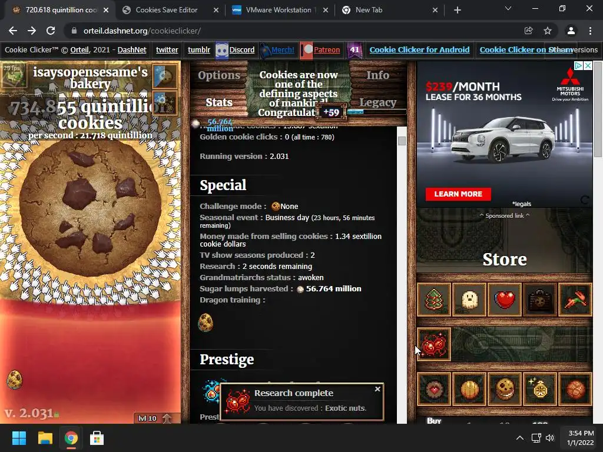Go back to the previous page
The height and width of the screenshot is (452, 603).
13,31
